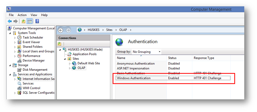Click the Forward arrow toolbar icon
This screenshot has height=112, width=257.
pos(15,21)
